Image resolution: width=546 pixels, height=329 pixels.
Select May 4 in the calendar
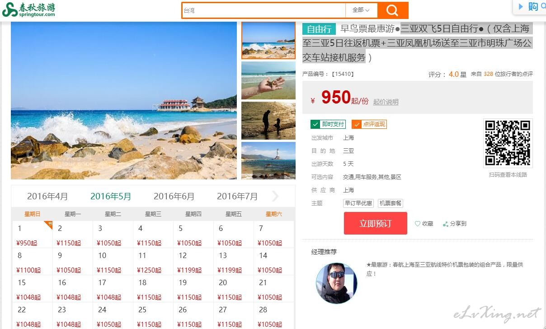coord(153,235)
